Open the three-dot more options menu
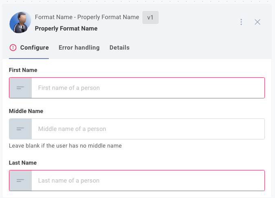The width and height of the screenshot is (275, 198). point(241,22)
